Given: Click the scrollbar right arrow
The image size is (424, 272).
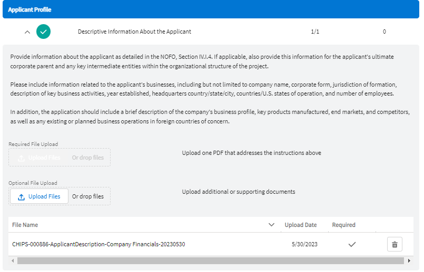Looking at the screenshot, I should (409, 260).
